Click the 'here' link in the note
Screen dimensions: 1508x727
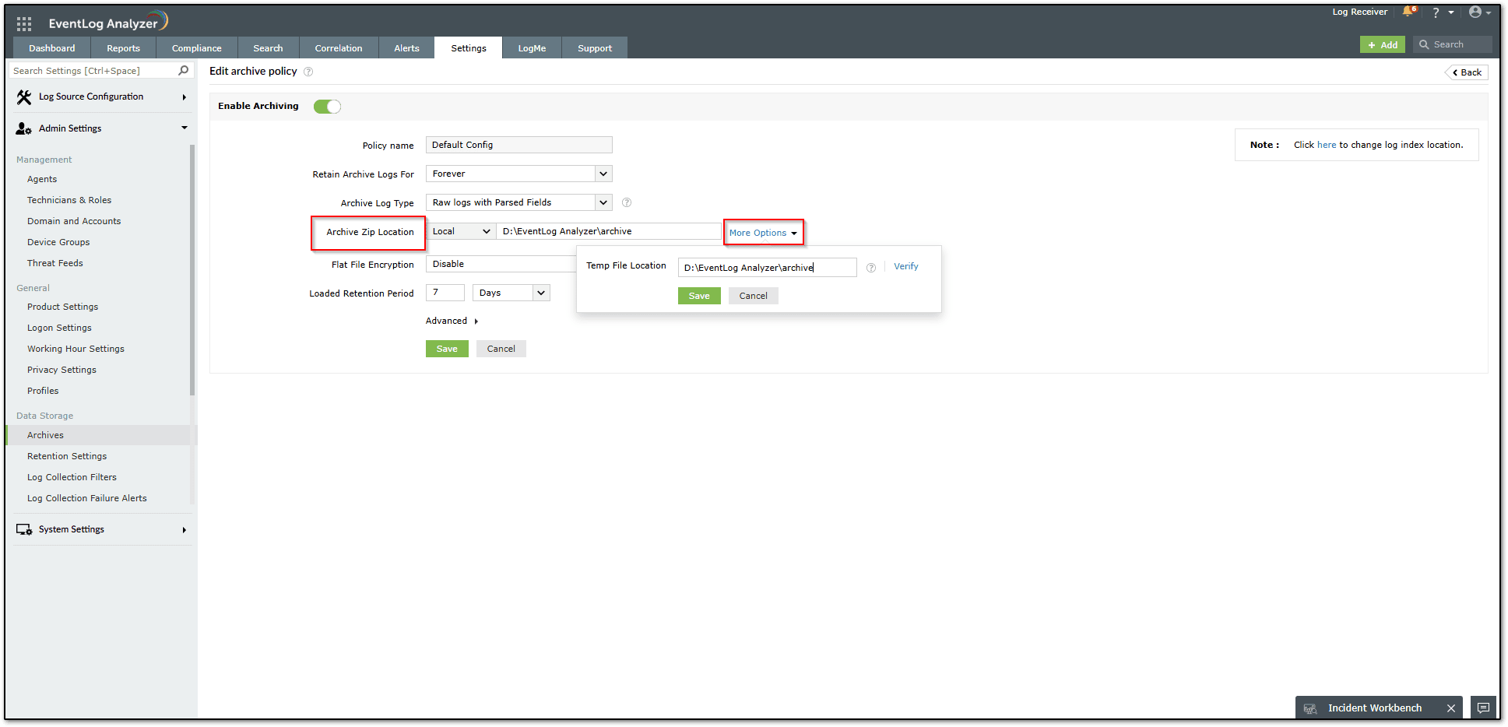(x=1327, y=145)
